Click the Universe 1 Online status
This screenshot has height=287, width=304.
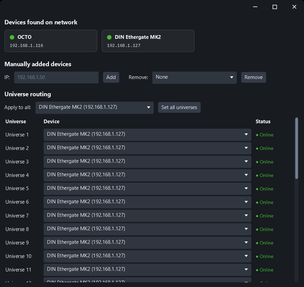[264, 135]
